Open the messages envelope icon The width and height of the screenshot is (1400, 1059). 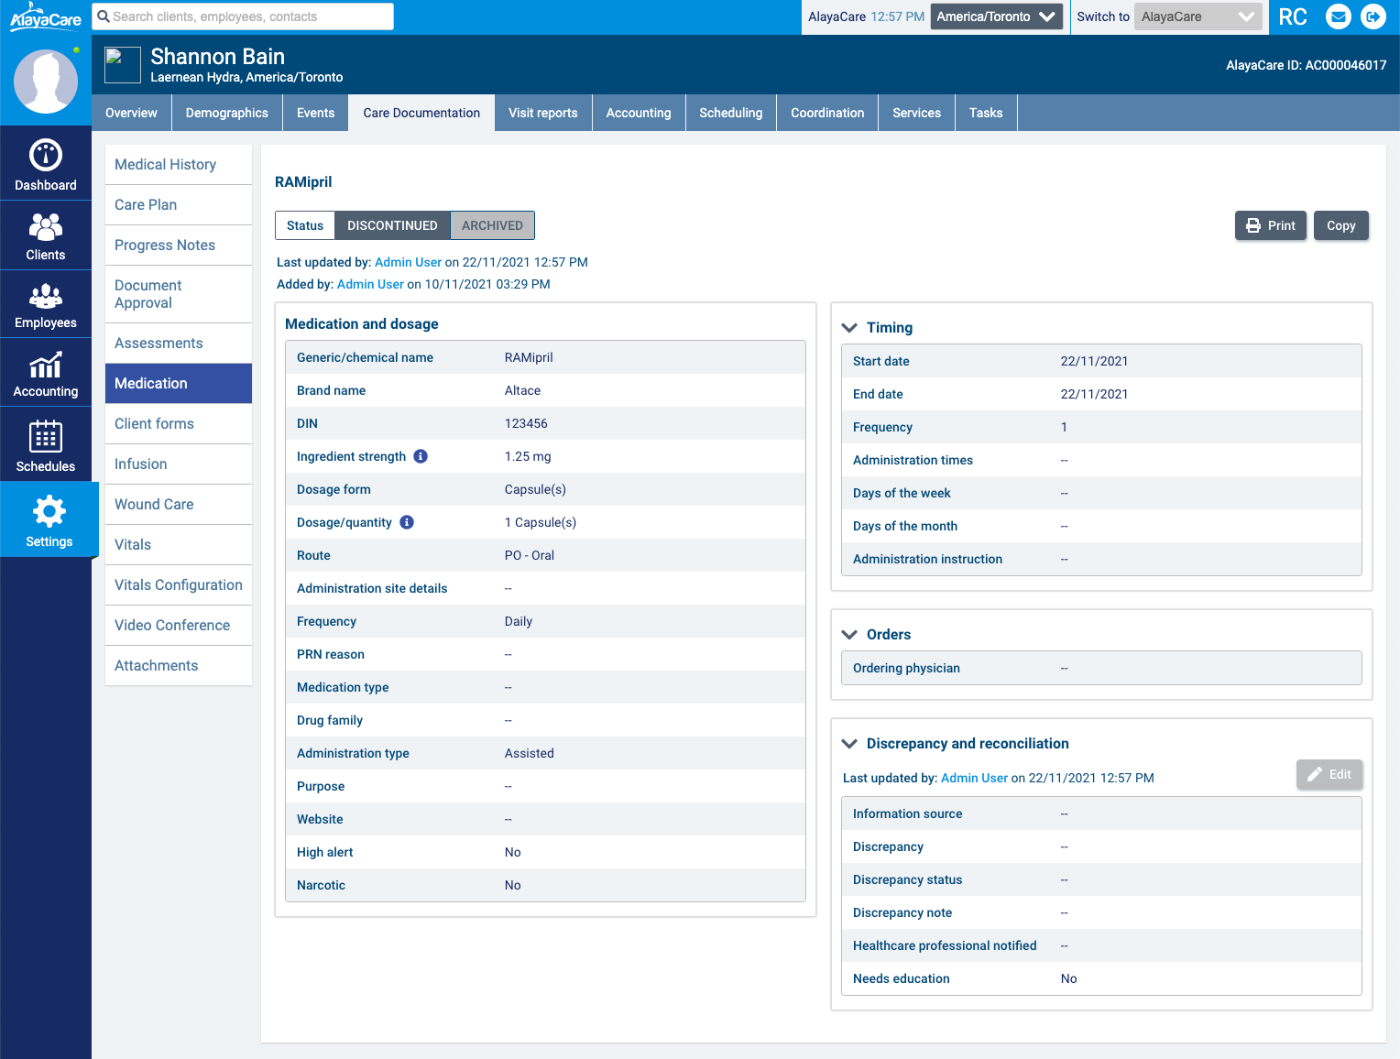[1339, 16]
